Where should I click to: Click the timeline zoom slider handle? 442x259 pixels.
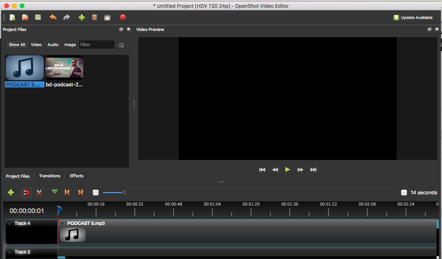click(124, 192)
